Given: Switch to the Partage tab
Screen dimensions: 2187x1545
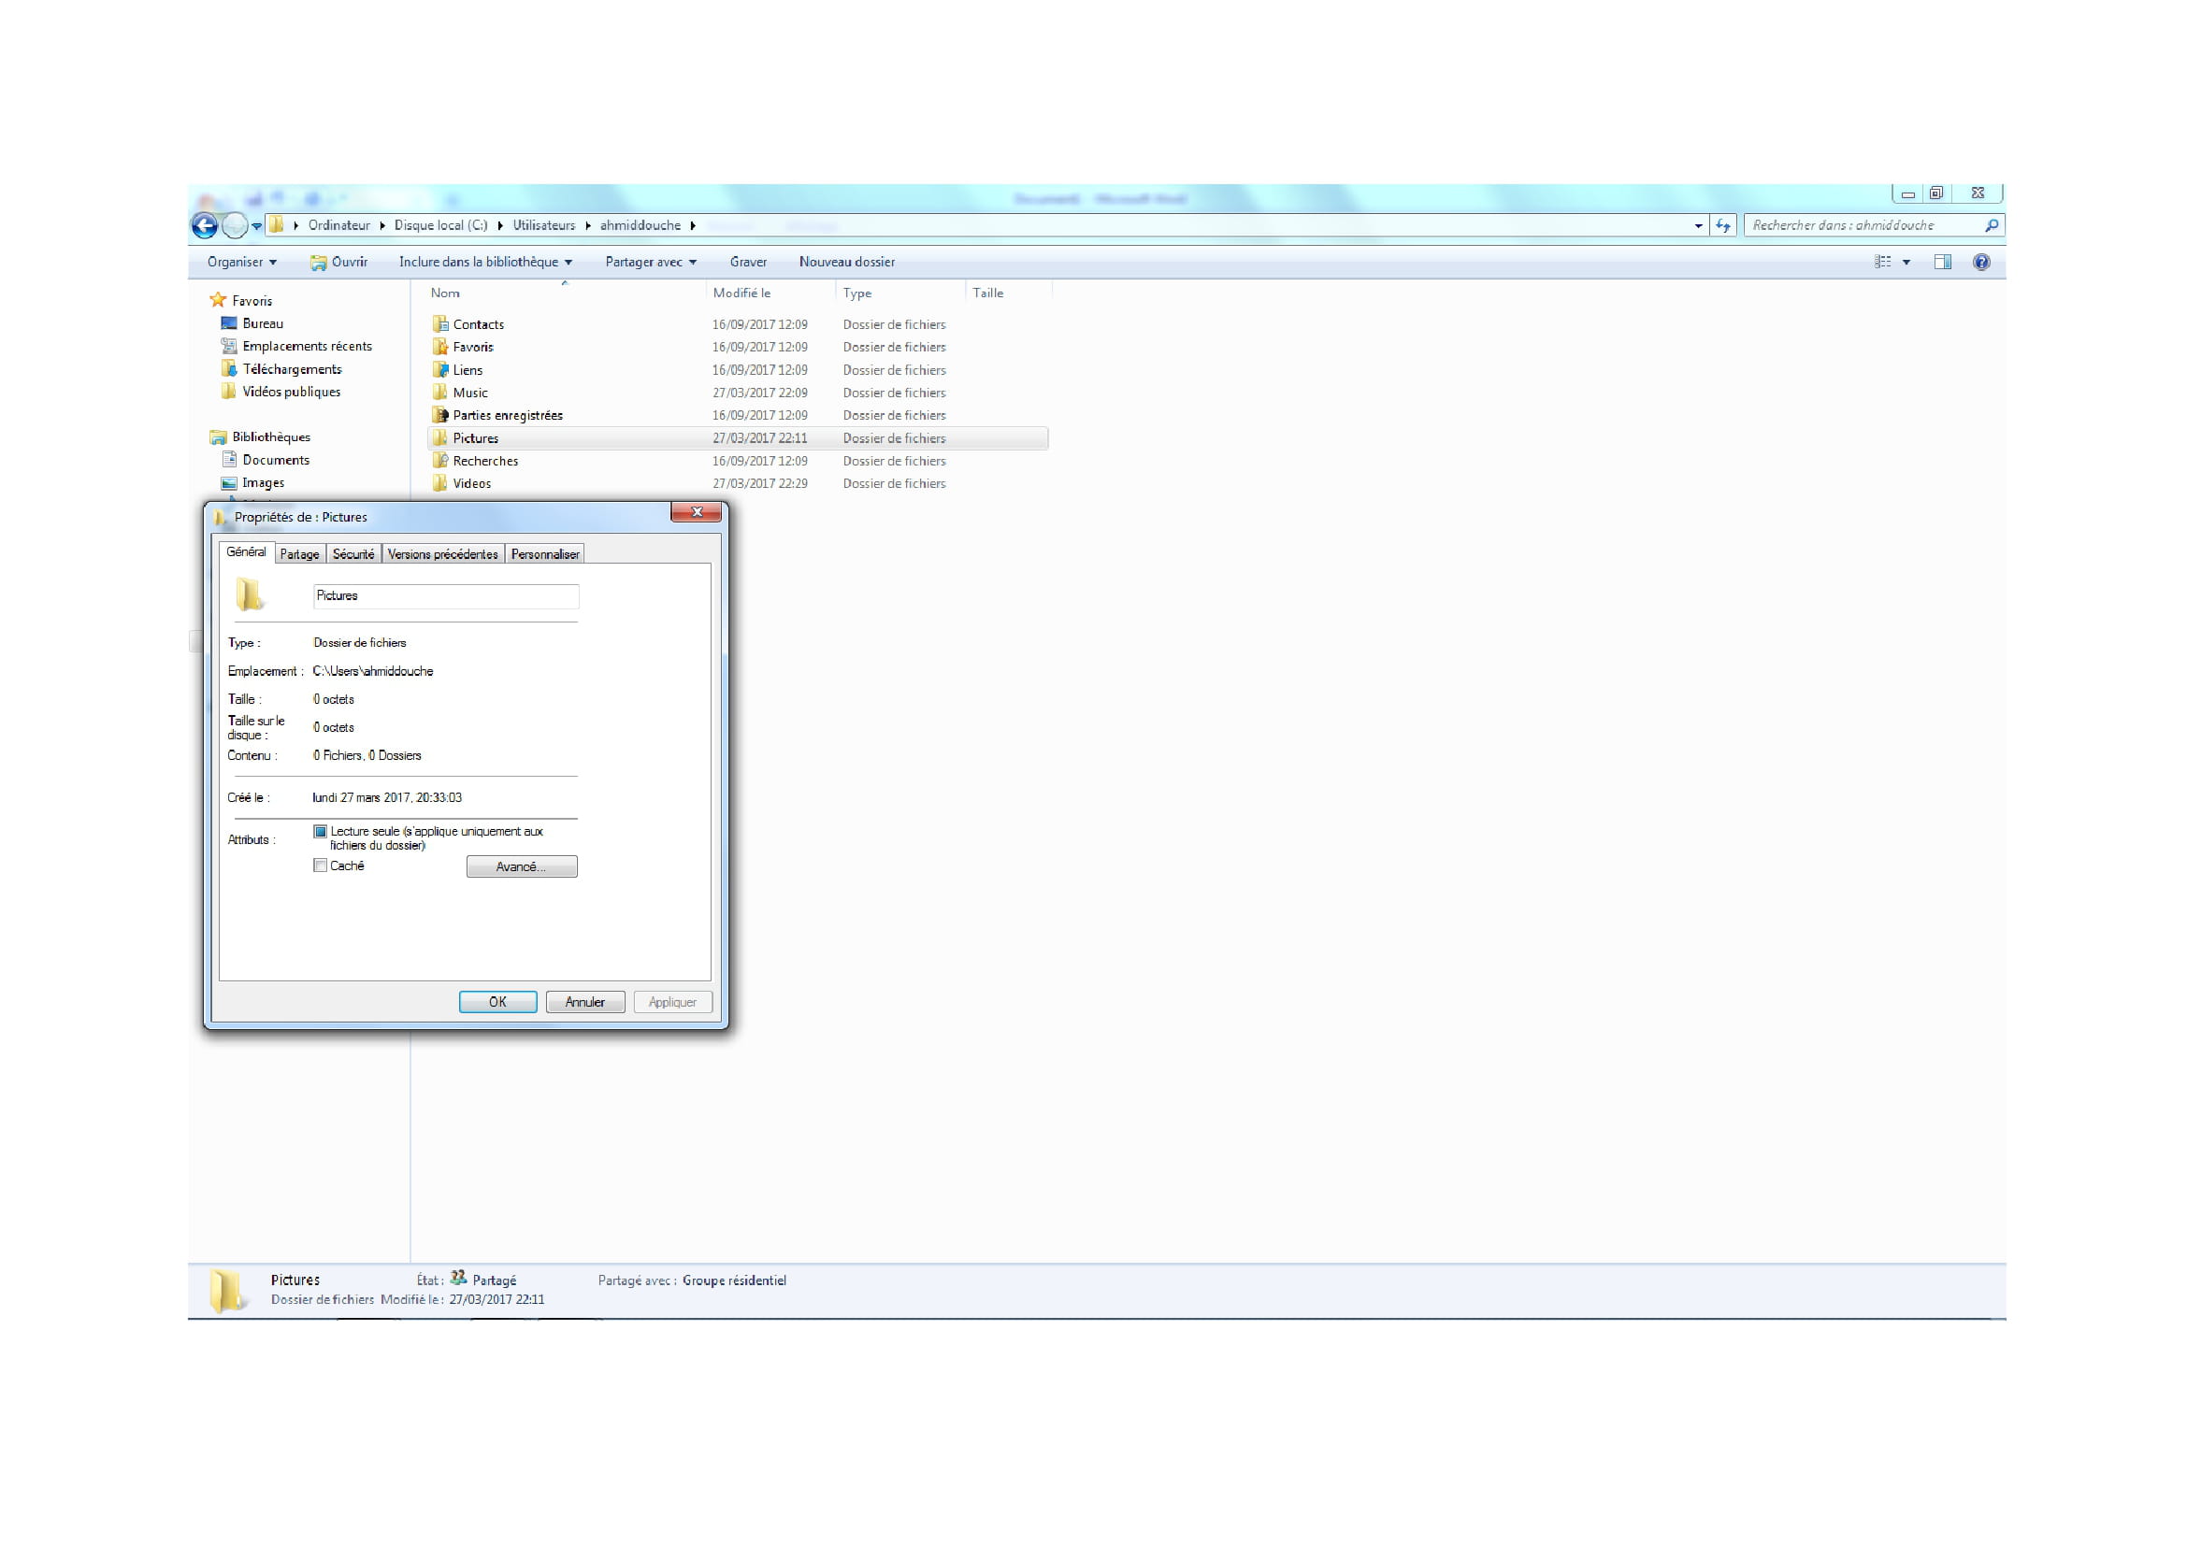Looking at the screenshot, I should point(300,554).
